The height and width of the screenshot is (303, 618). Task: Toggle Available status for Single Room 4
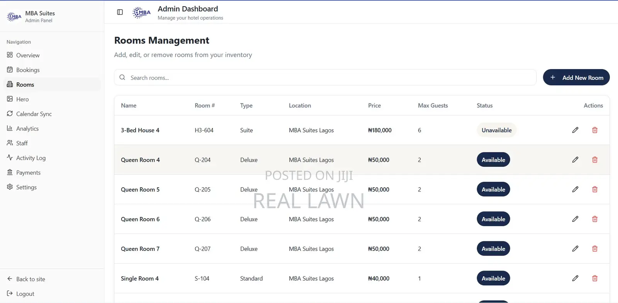coord(493,278)
